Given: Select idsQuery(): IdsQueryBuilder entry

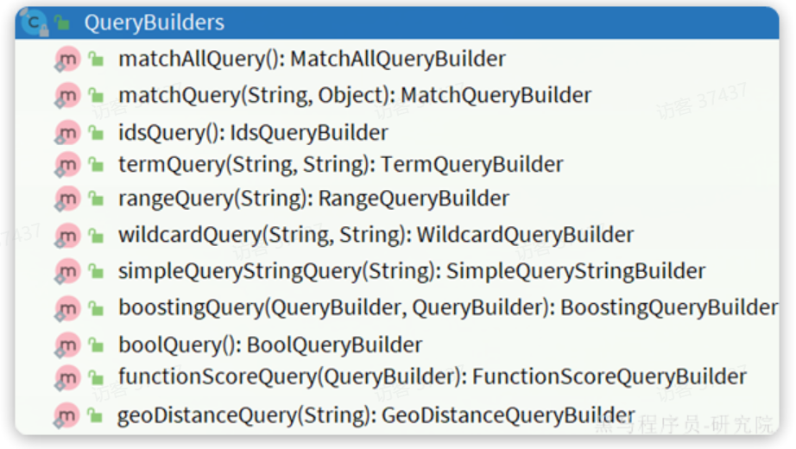Looking at the screenshot, I should pos(253,133).
